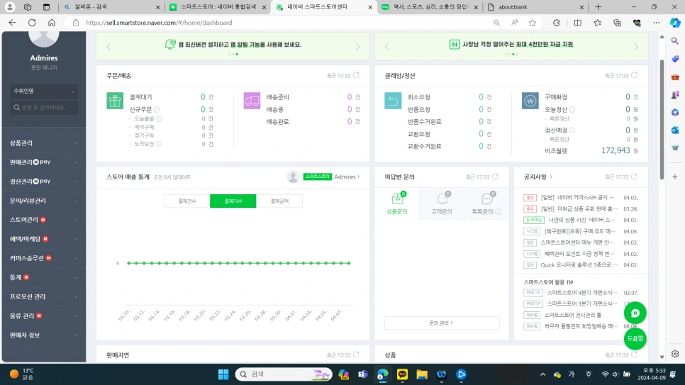Expand the 혜택/마케팅 sidebar menu
The width and height of the screenshot is (685, 385).
[44, 239]
